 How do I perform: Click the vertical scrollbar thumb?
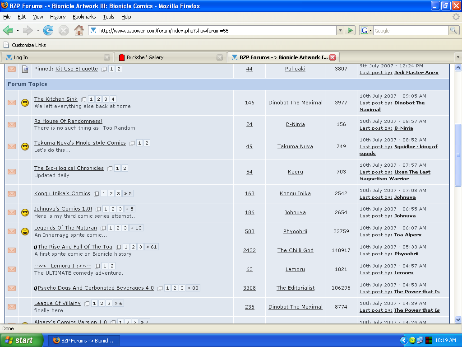[x=458, y=155]
